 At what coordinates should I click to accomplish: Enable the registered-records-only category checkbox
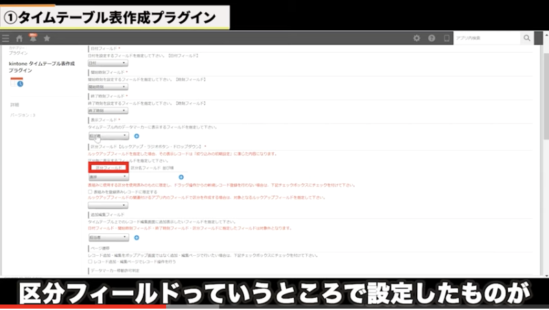(91, 192)
